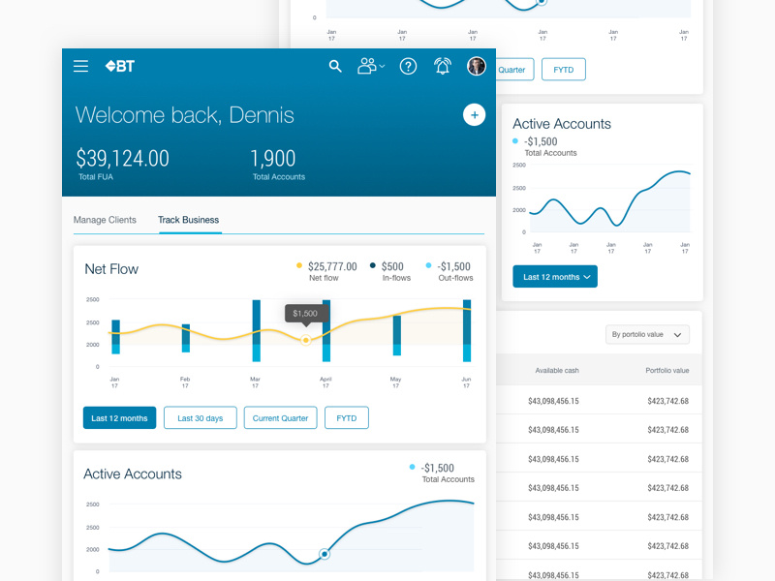This screenshot has width=775, height=581.
Task: Click the Current Quarter filter button
Action: [280, 417]
